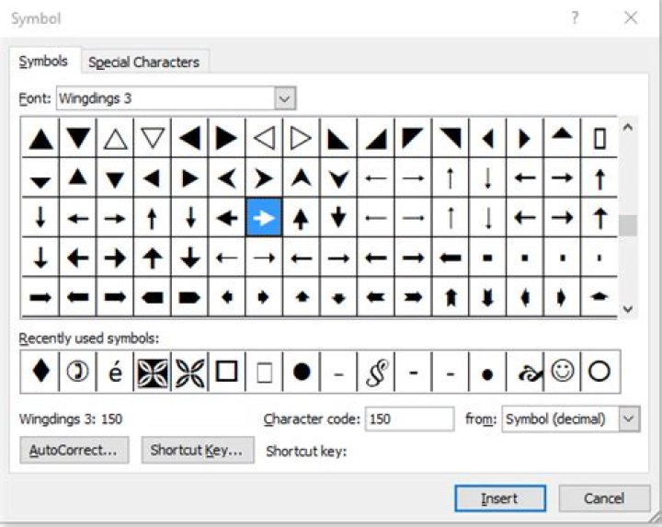
Task: Pick the crescent moon face recent symbol
Action: pyautogui.click(x=78, y=372)
